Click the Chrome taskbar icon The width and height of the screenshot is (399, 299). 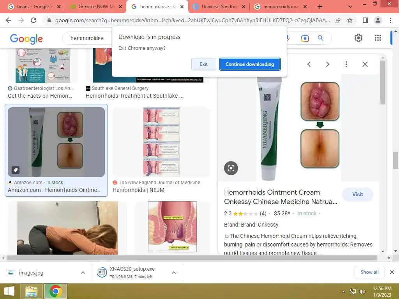[56, 291]
